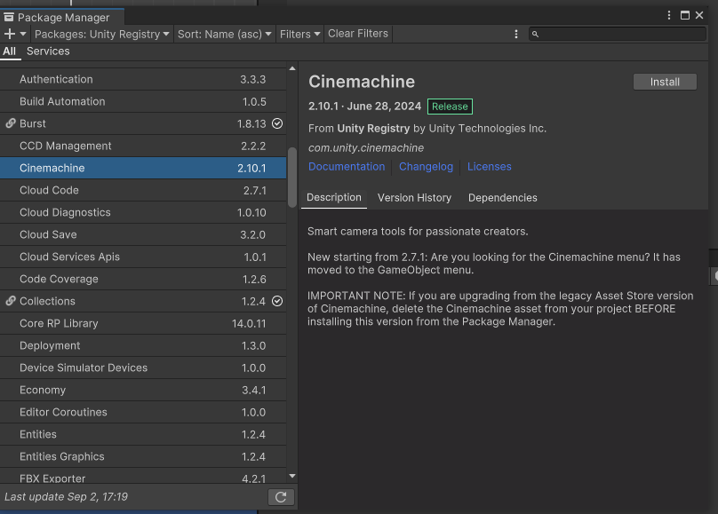The image size is (718, 514).
Task: Click the Burst dependency link icon
Action: tap(11, 123)
